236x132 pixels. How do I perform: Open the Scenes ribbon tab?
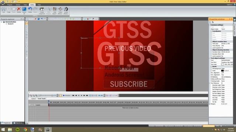click(x=18, y=5)
